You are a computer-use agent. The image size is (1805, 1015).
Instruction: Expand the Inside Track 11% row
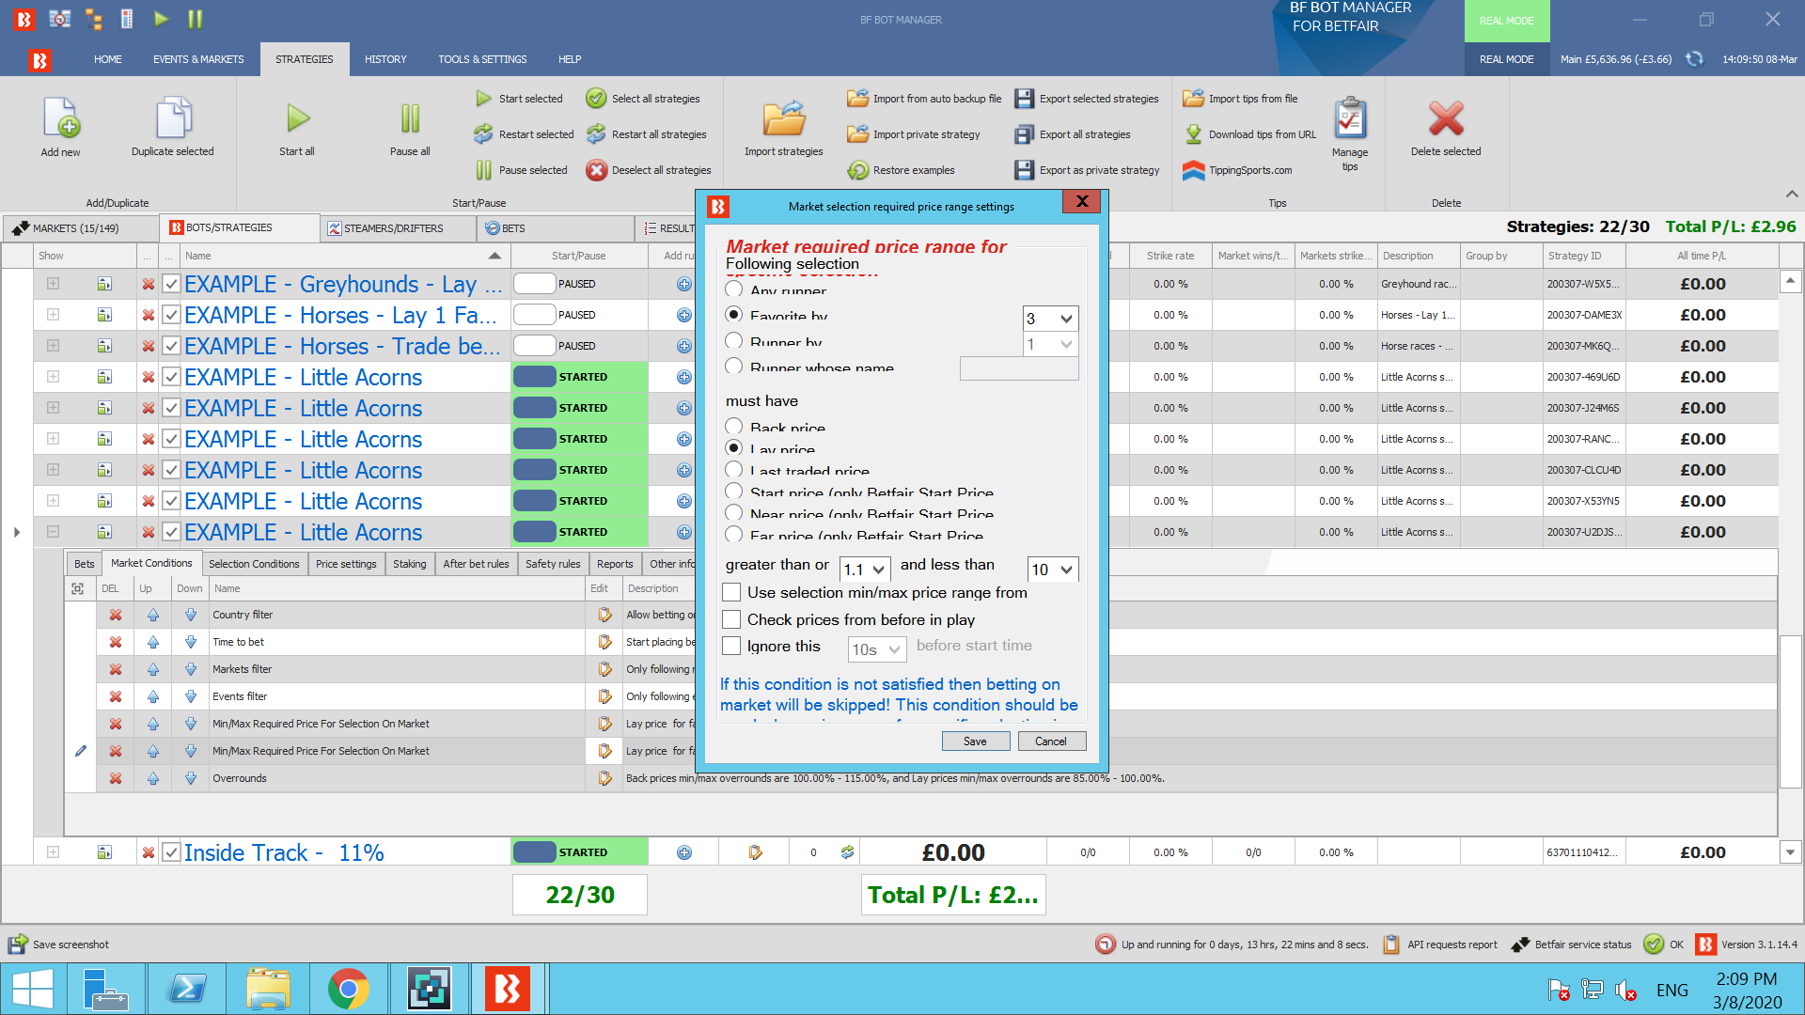[x=53, y=852]
